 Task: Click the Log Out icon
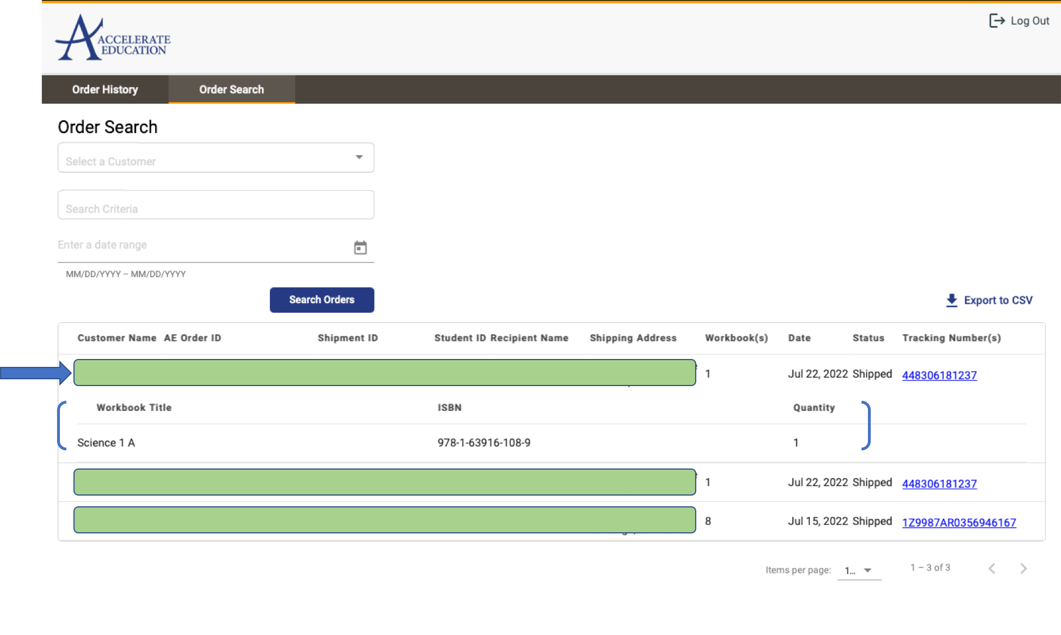997,21
